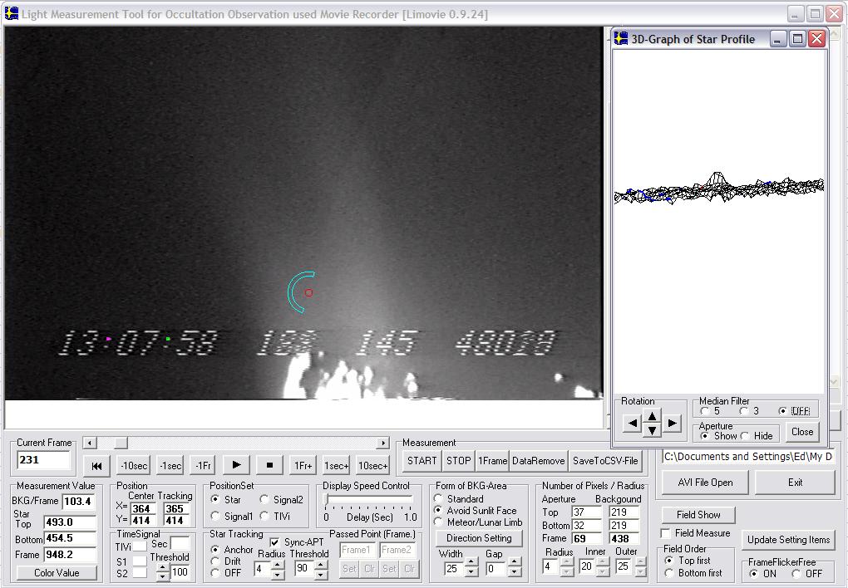Rotate 3D graph upward arrow
Screen dimensions: 848x588
652,417
